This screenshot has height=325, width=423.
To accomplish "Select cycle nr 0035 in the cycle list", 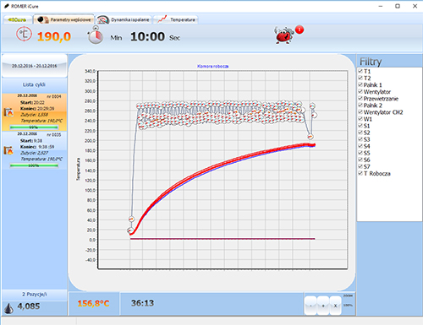I will click(35, 150).
